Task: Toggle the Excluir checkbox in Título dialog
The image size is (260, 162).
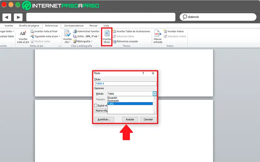Action: 96,106
